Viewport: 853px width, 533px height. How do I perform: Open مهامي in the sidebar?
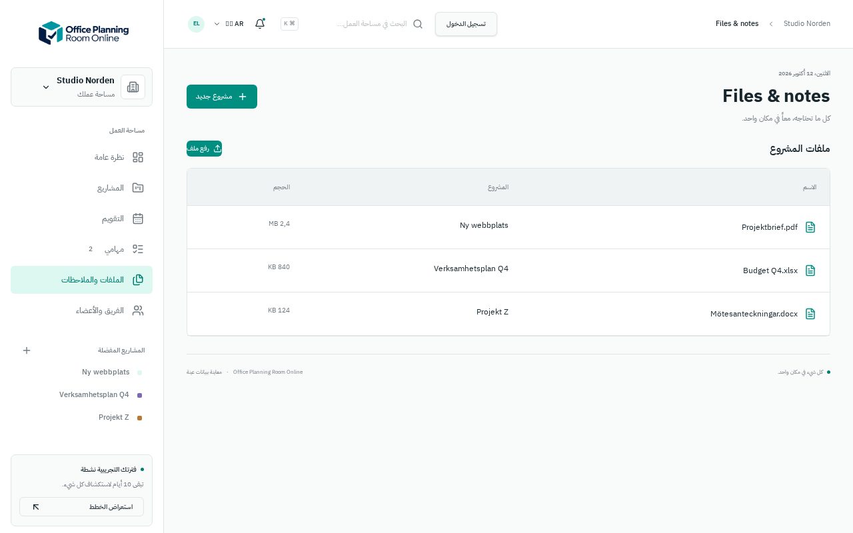(81, 249)
